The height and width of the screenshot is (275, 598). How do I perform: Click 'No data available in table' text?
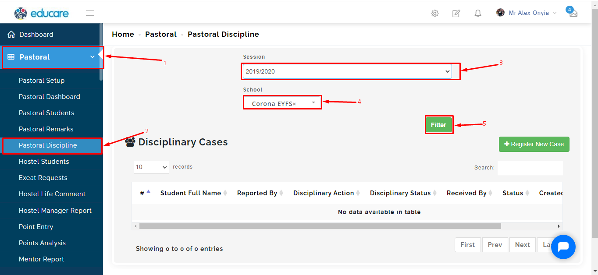tap(379, 212)
